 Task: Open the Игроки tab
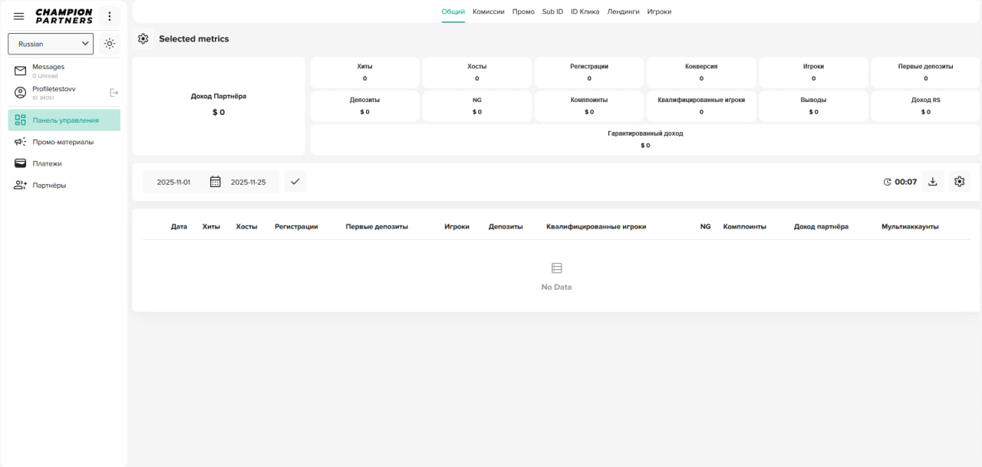(x=659, y=12)
